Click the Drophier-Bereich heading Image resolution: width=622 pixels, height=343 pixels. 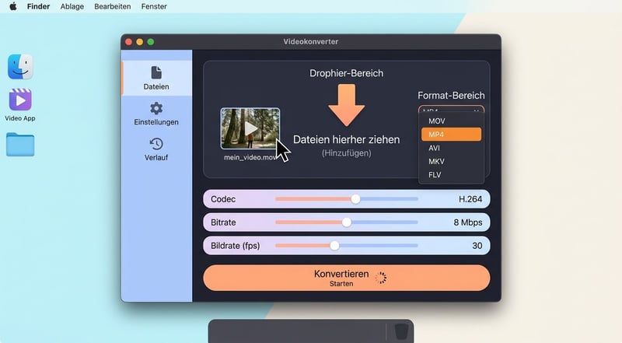coord(346,73)
